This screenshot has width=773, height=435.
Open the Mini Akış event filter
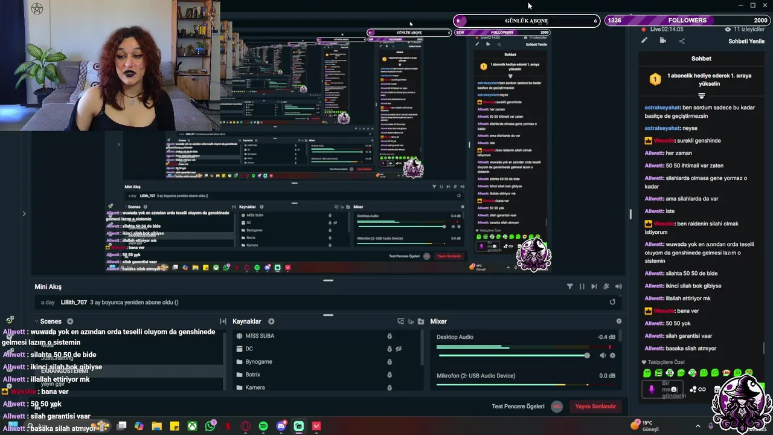point(569,286)
